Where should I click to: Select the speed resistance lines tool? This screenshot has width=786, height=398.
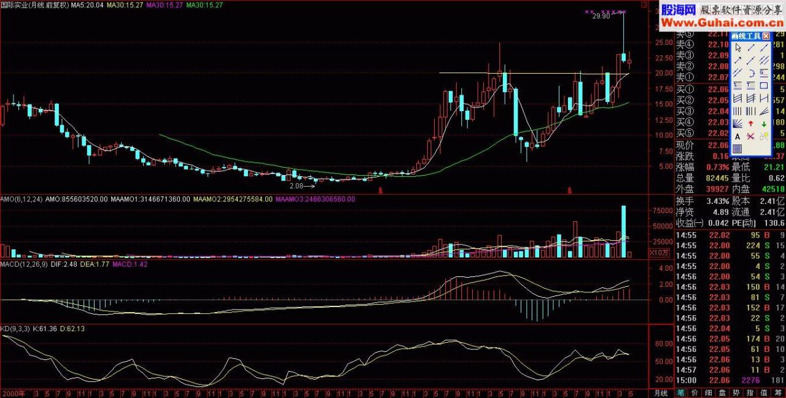pyautogui.click(x=764, y=111)
